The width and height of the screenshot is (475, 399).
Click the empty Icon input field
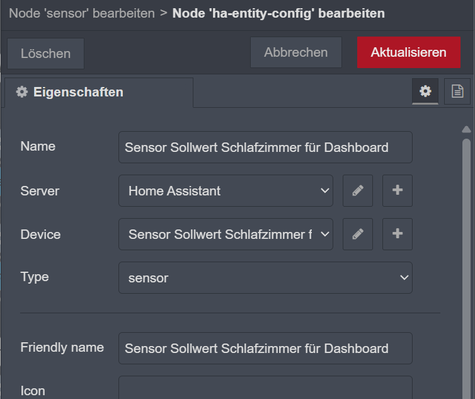265,388
